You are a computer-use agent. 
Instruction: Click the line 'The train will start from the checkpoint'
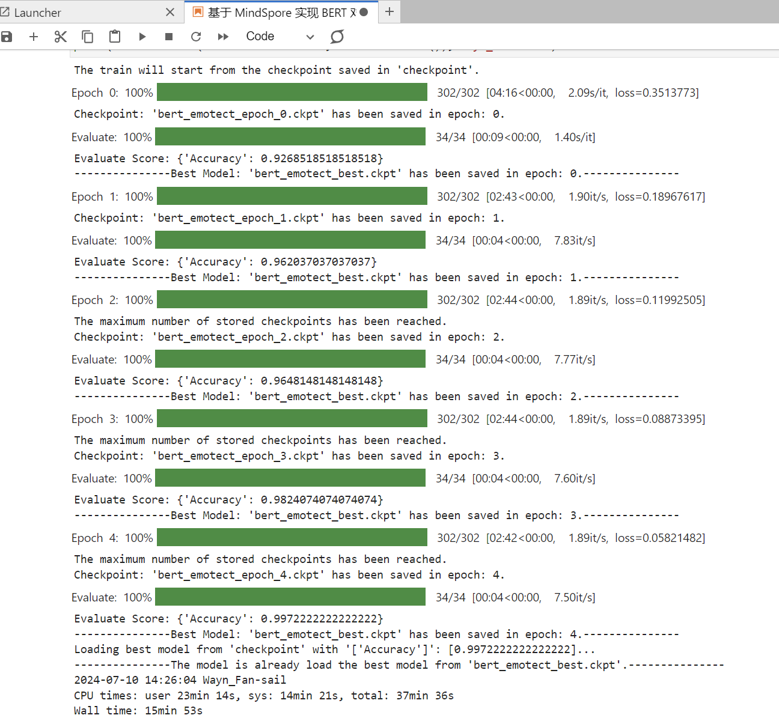pos(276,70)
